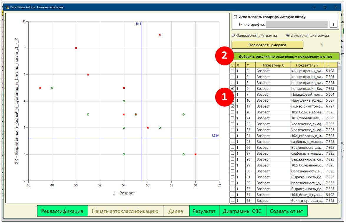Click the Показатель Y column header
346x223 pixels.
tap(307, 65)
